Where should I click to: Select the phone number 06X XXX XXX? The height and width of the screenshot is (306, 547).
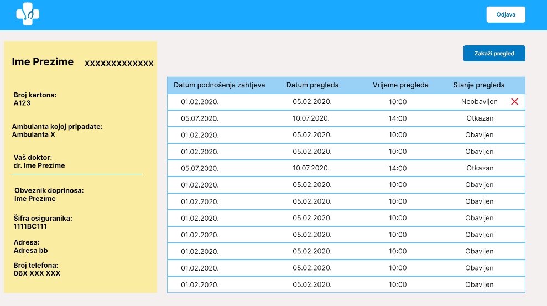pyautogui.click(x=37, y=273)
